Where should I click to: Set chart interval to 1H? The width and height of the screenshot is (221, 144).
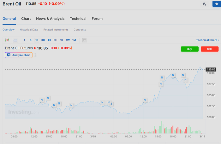[x=49, y=40]
